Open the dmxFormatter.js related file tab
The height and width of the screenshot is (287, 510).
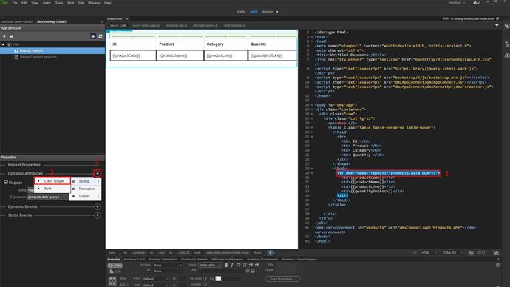coord(234,25)
